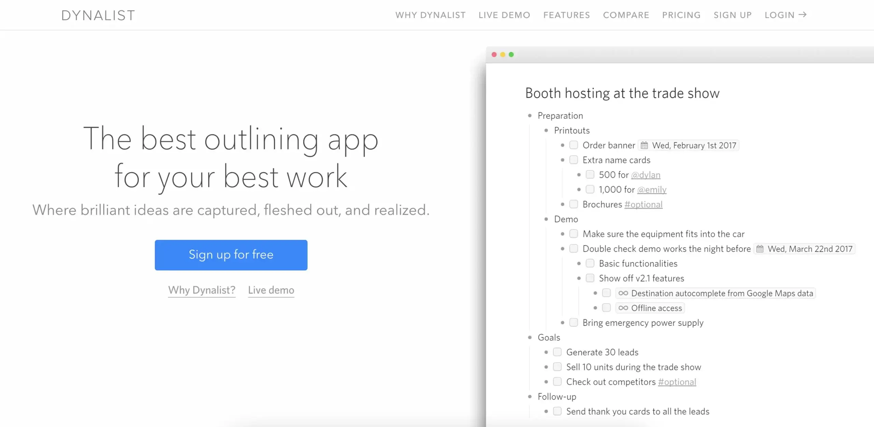This screenshot has width=874, height=427.
Task: Click the yellow window dot
Action: point(503,55)
